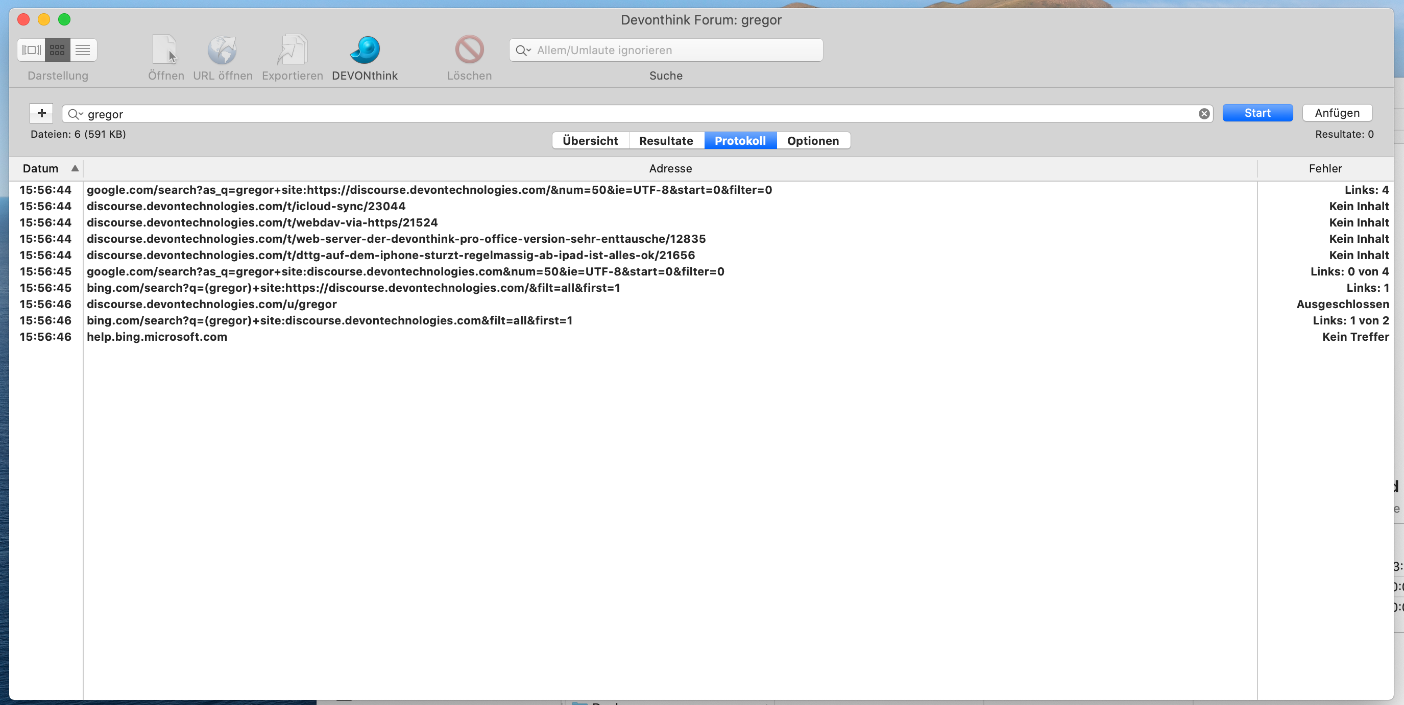Click the Kein Treffer status cell
The width and height of the screenshot is (1404, 705).
click(x=1355, y=337)
